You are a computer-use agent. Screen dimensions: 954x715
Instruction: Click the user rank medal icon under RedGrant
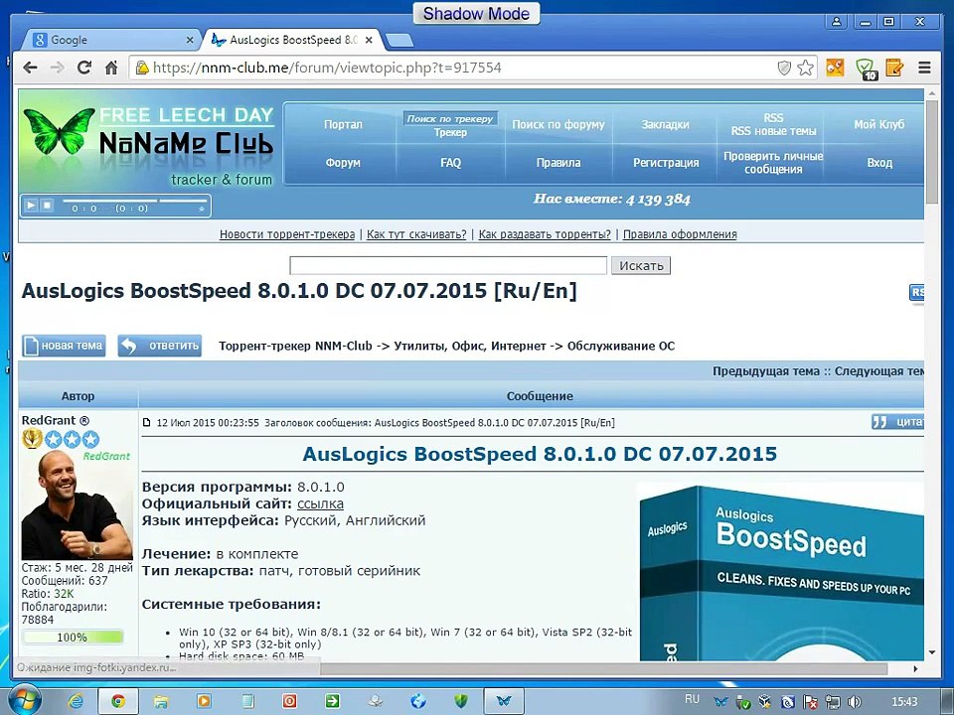[x=32, y=438]
